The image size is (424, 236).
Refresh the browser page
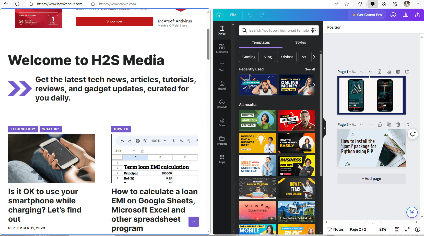point(17,4)
